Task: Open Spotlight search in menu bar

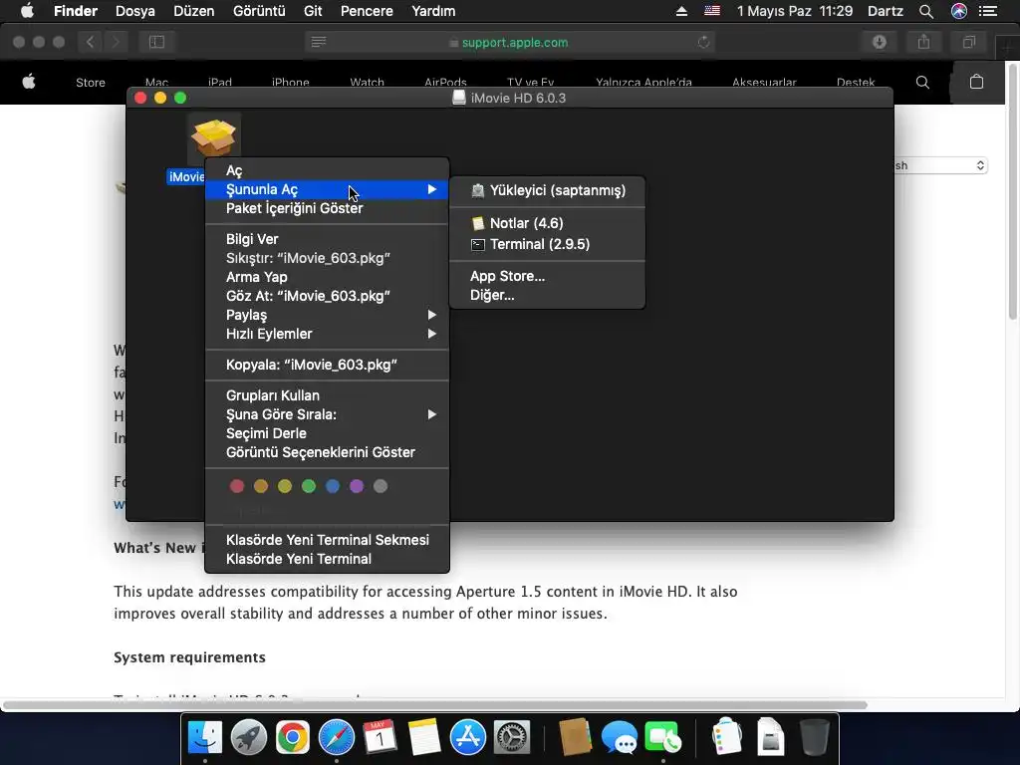Action: click(x=926, y=11)
